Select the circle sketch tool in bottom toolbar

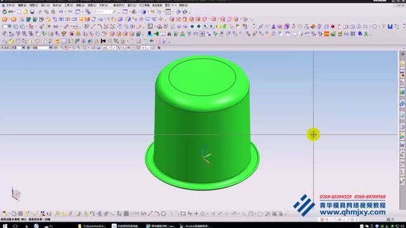(164, 213)
